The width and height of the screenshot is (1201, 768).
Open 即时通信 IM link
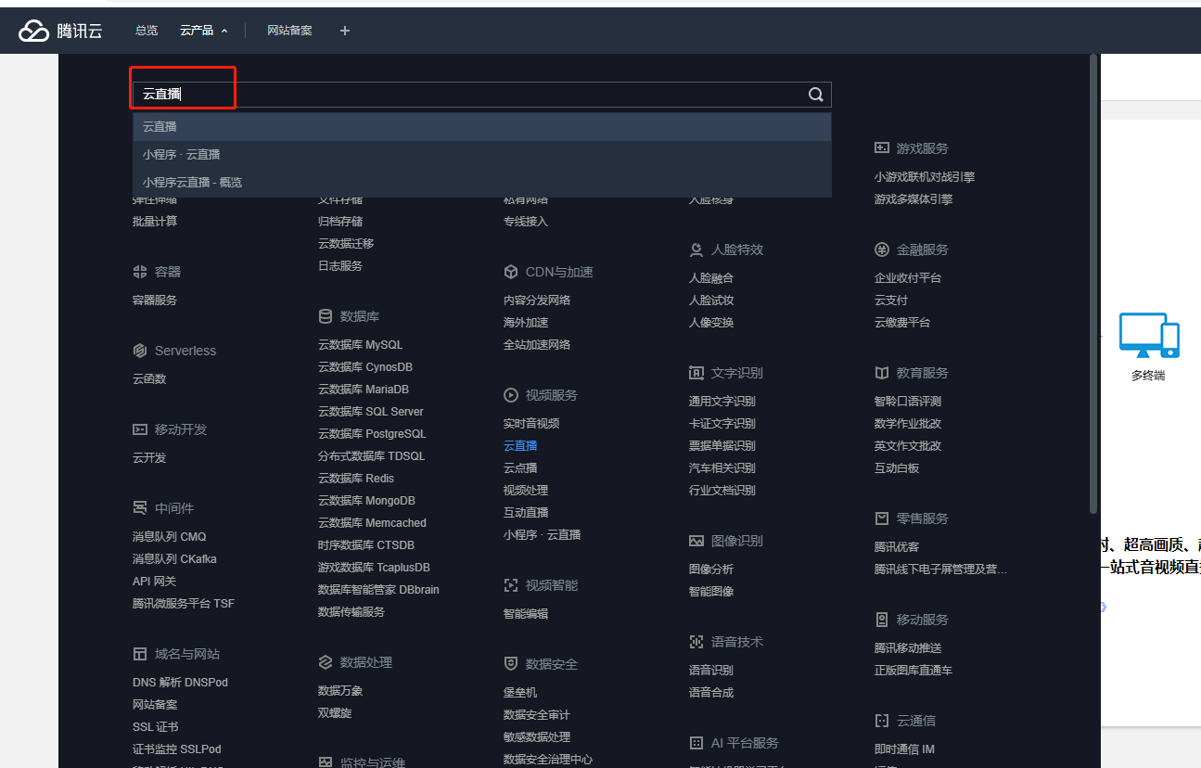[904, 749]
